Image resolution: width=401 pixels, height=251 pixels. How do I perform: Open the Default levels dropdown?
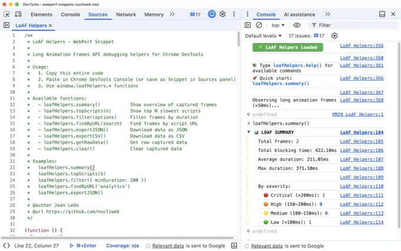tap(263, 36)
